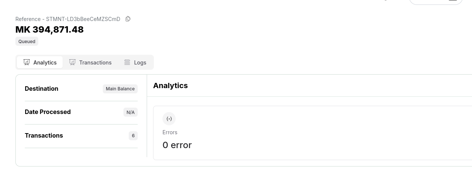Image resolution: width=472 pixels, height=180 pixels.
Task: Click the Date Processed row label
Action: click(x=48, y=112)
